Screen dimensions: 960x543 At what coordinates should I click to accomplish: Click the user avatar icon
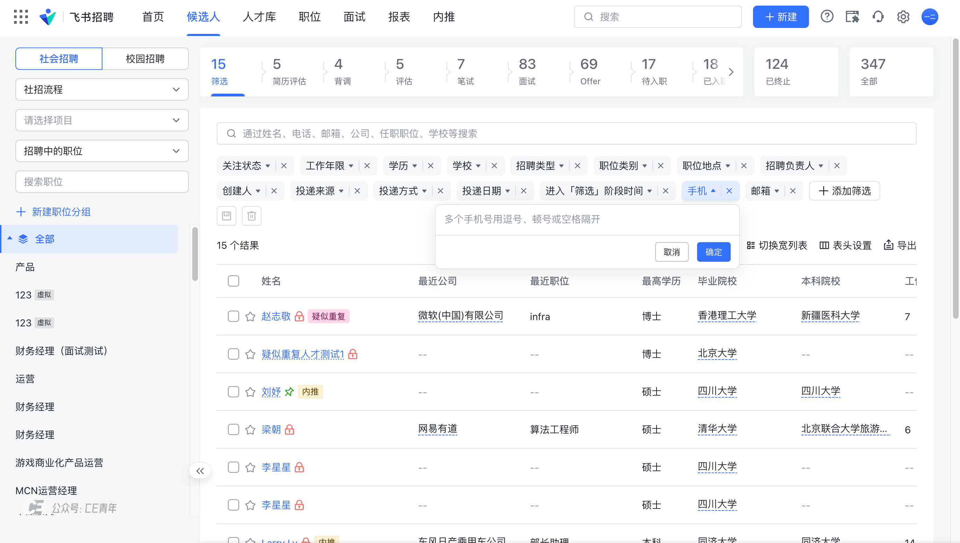pyautogui.click(x=929, y=17)
